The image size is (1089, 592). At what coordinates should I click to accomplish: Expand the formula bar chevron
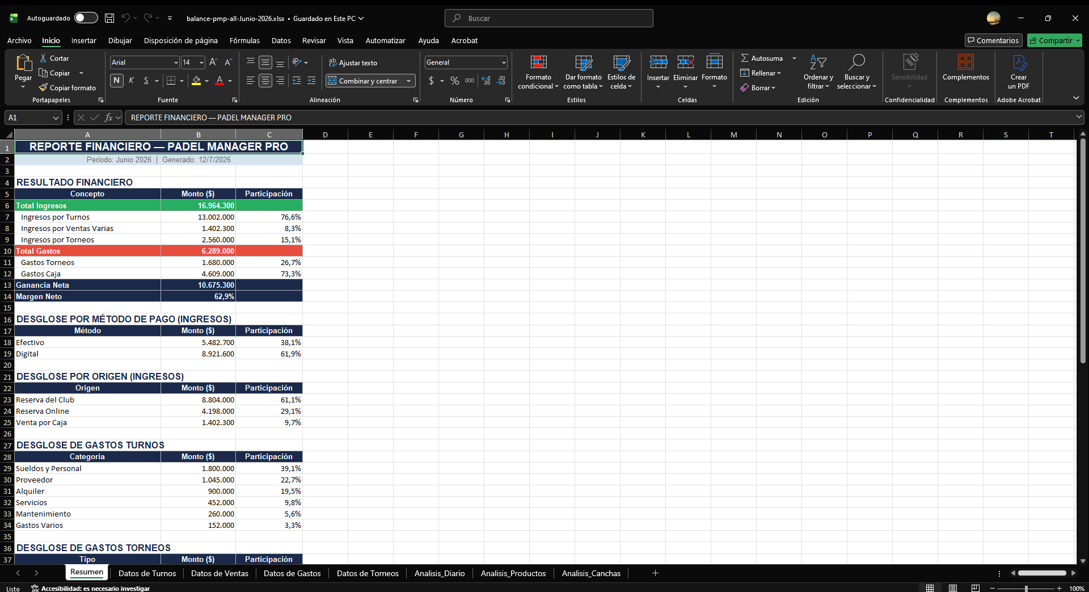tap(1078, 117)
